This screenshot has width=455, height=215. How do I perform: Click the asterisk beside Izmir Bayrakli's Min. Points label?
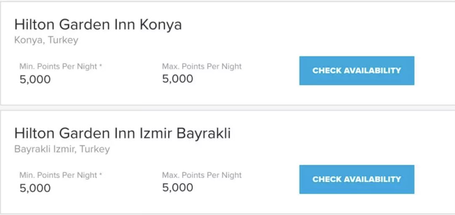101,175
